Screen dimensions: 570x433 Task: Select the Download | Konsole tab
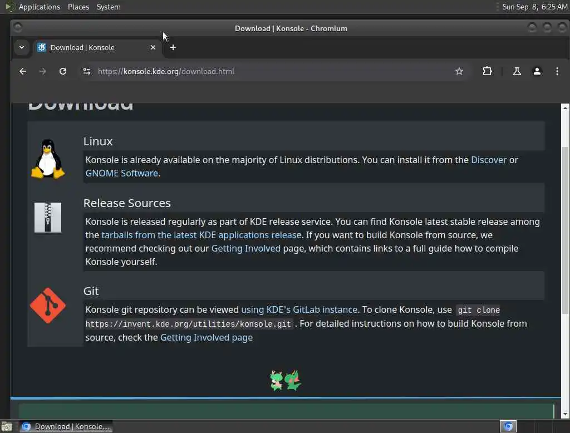pos(97,48)
